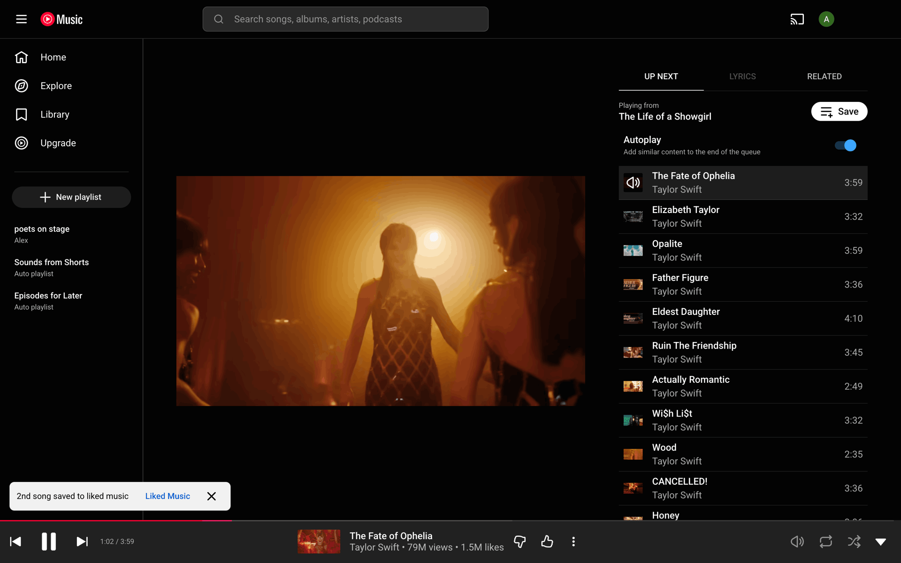The width and height of the screenshot is (901, 563).
Task: Dismiss the saved-to-liked-music toast
Action: (x=212, y=496)
